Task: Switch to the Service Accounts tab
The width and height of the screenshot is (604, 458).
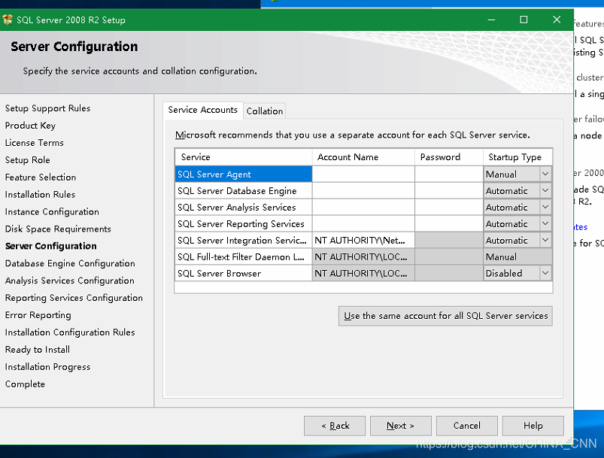Action: 202,110
